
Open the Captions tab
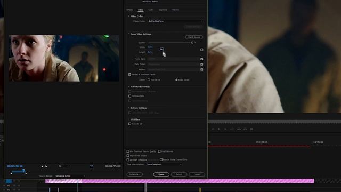tap(163, 10)
